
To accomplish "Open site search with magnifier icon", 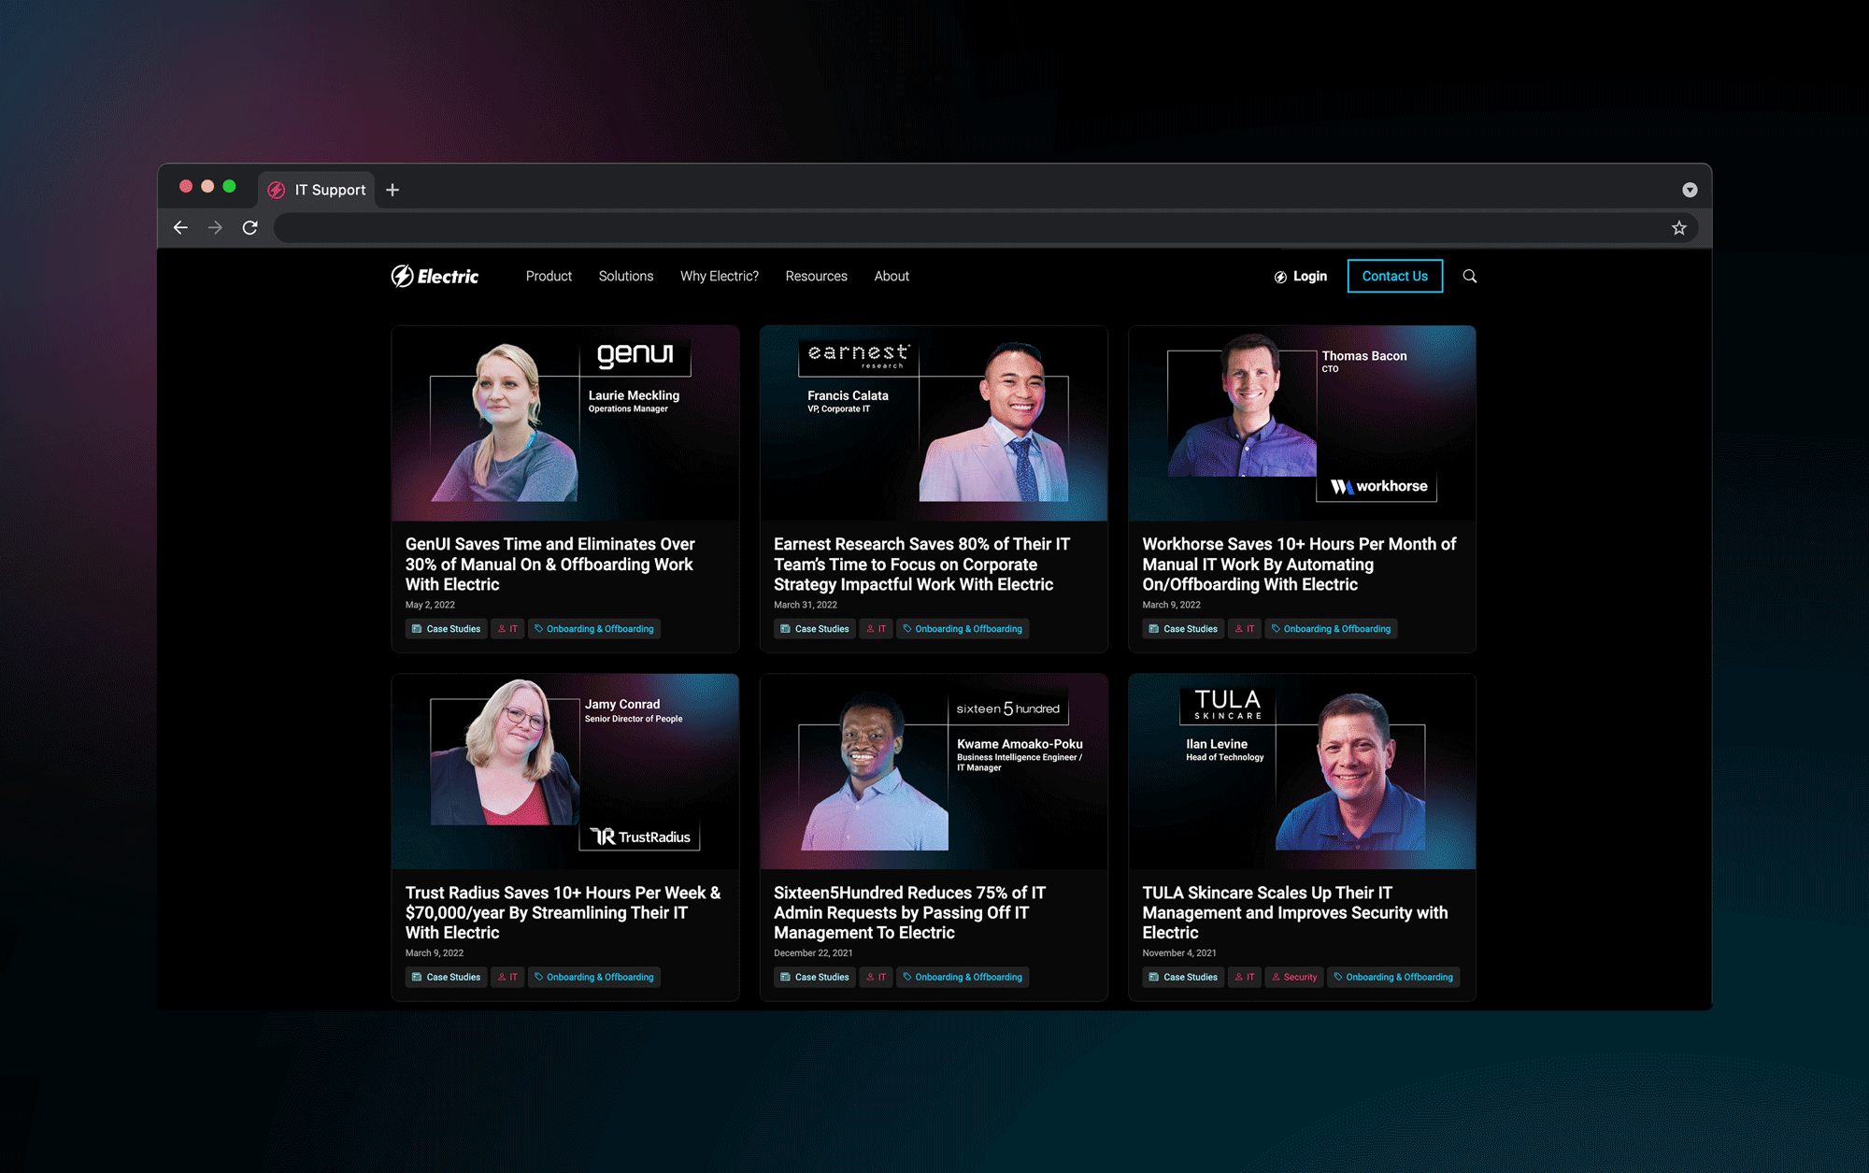I will 1470,276.
